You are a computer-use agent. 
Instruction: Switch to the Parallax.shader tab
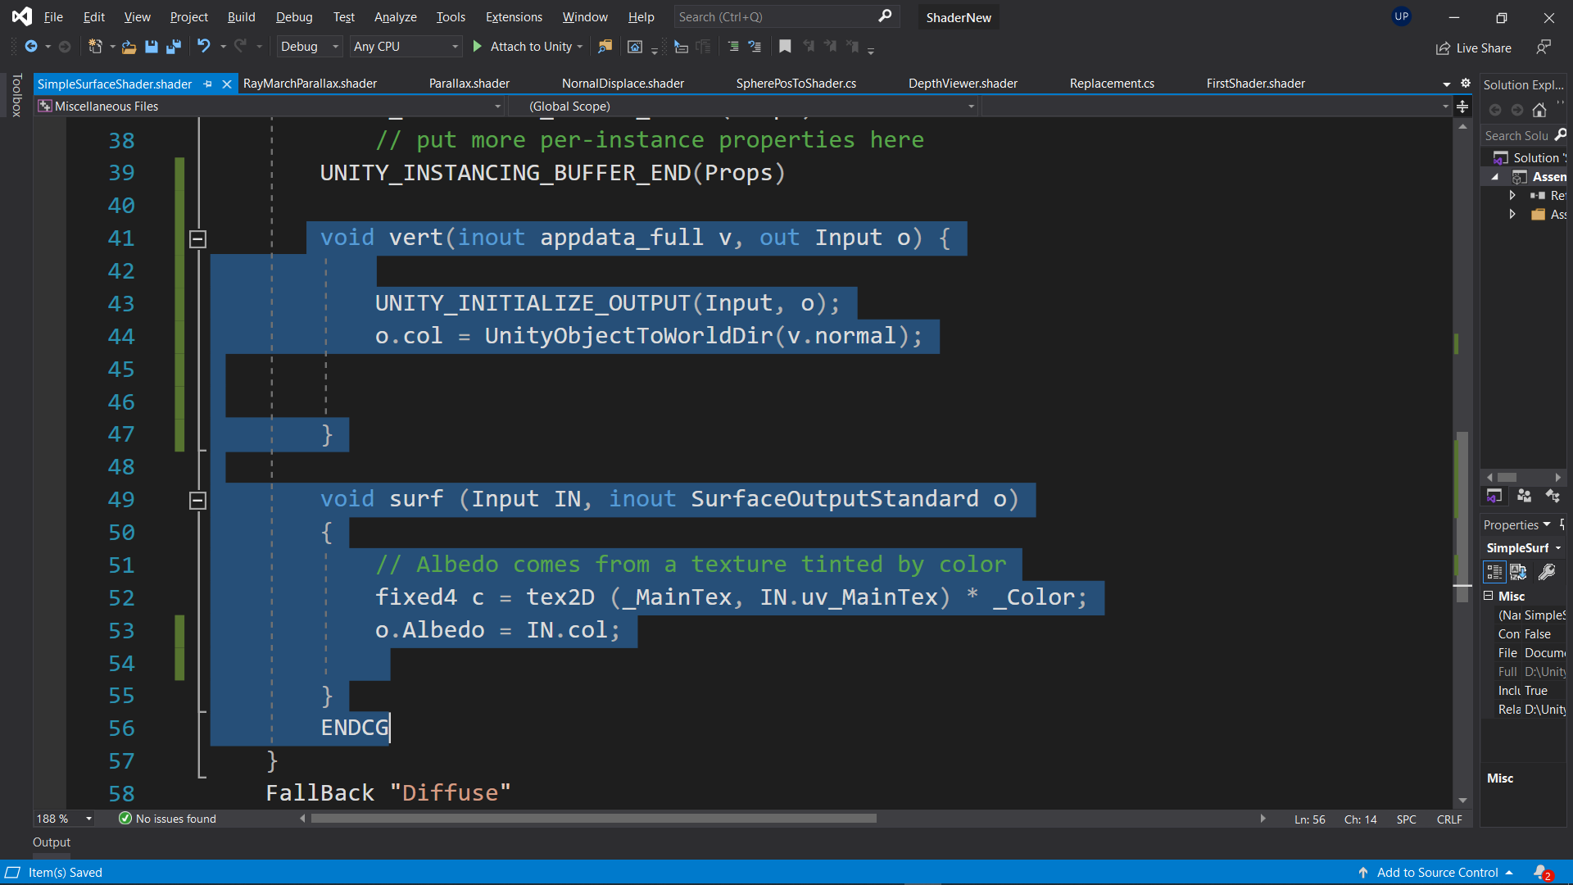(x=469, y=83)
